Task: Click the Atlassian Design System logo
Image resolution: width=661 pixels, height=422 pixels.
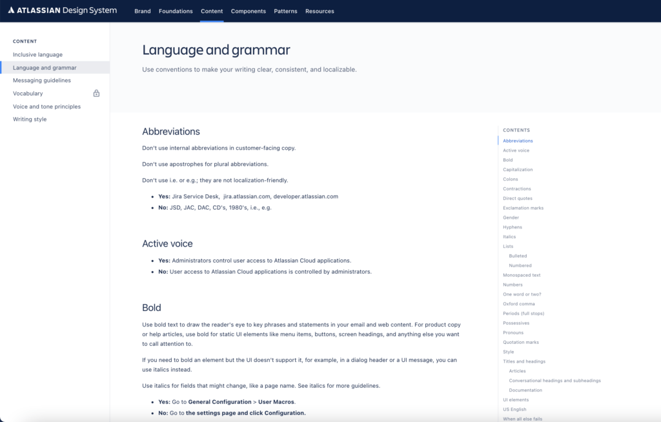Action: click(x=62, y=10)
